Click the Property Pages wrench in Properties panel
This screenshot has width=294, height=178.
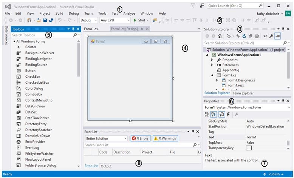coord(237,114)
